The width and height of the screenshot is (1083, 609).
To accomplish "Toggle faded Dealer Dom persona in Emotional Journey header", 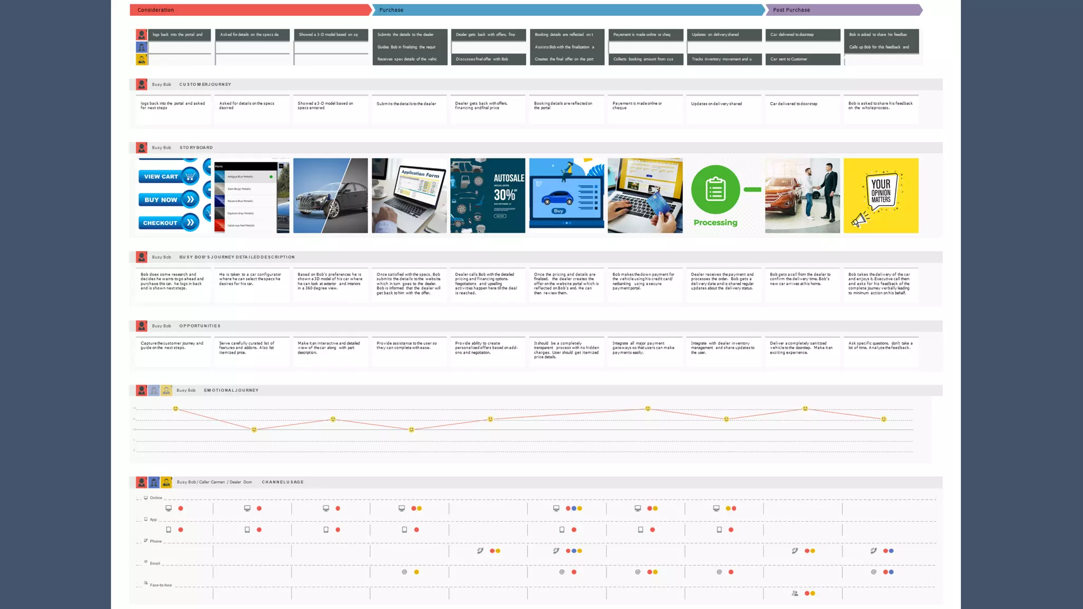I will [x=166, y=390].
